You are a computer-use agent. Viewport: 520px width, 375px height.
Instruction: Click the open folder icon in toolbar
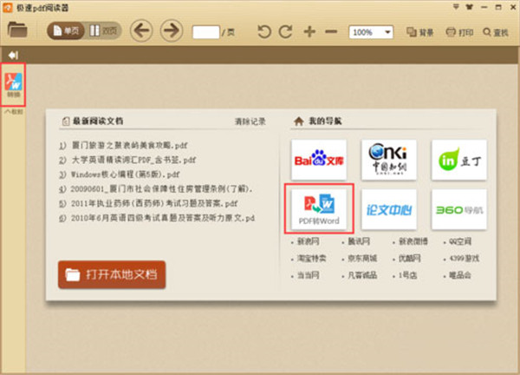pyautogui.click(x=17, y=31)
